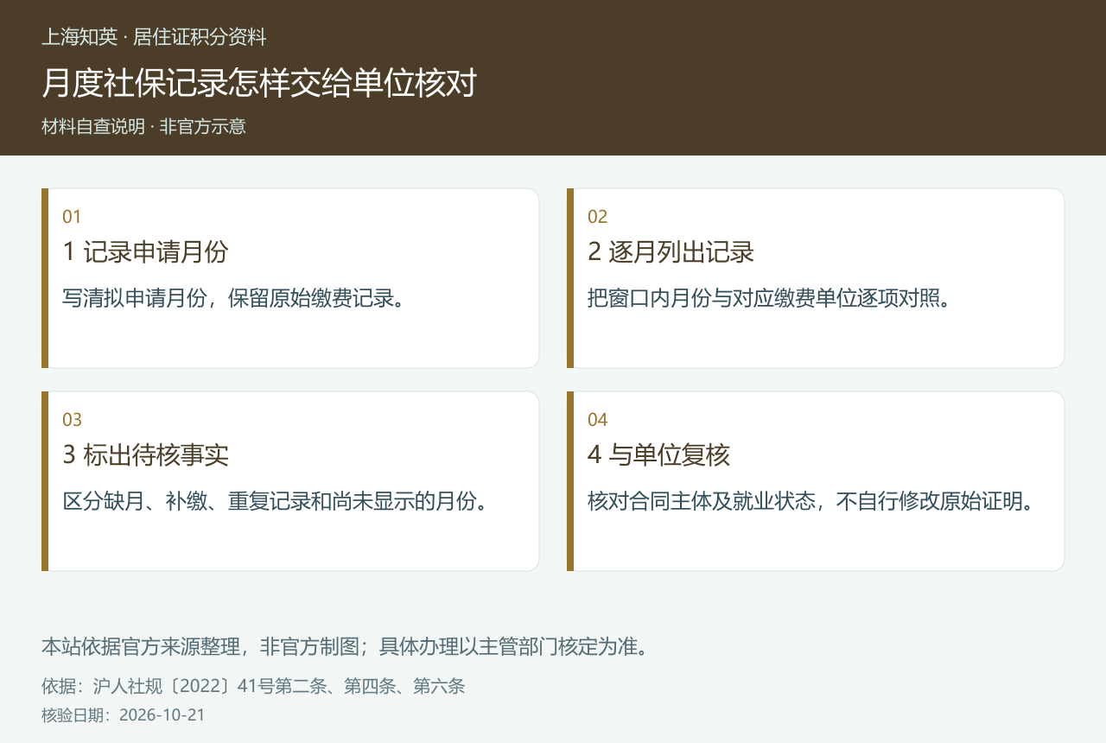Click the text 写清拟申请月份，保留原始缴费记录。
The height and width of the screenshot is (743, 1106).
pos(234,298)
